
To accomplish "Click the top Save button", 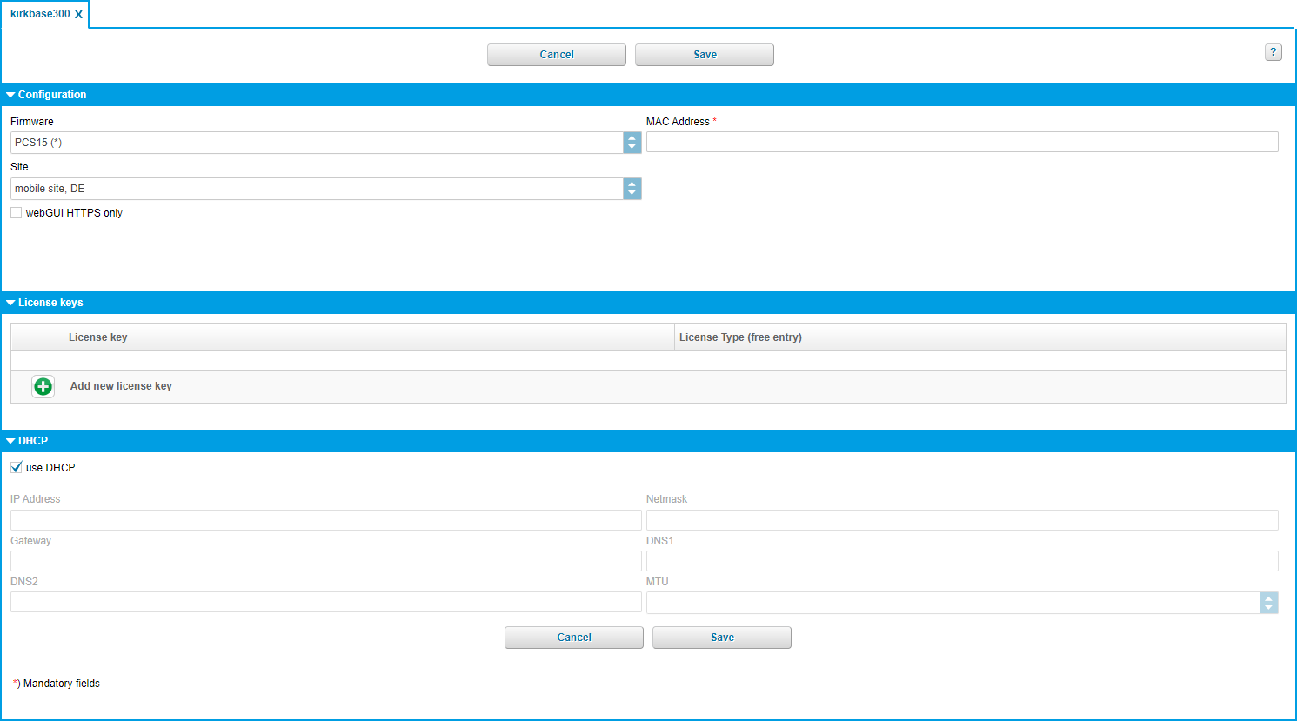I will click(x=705, y=55).
